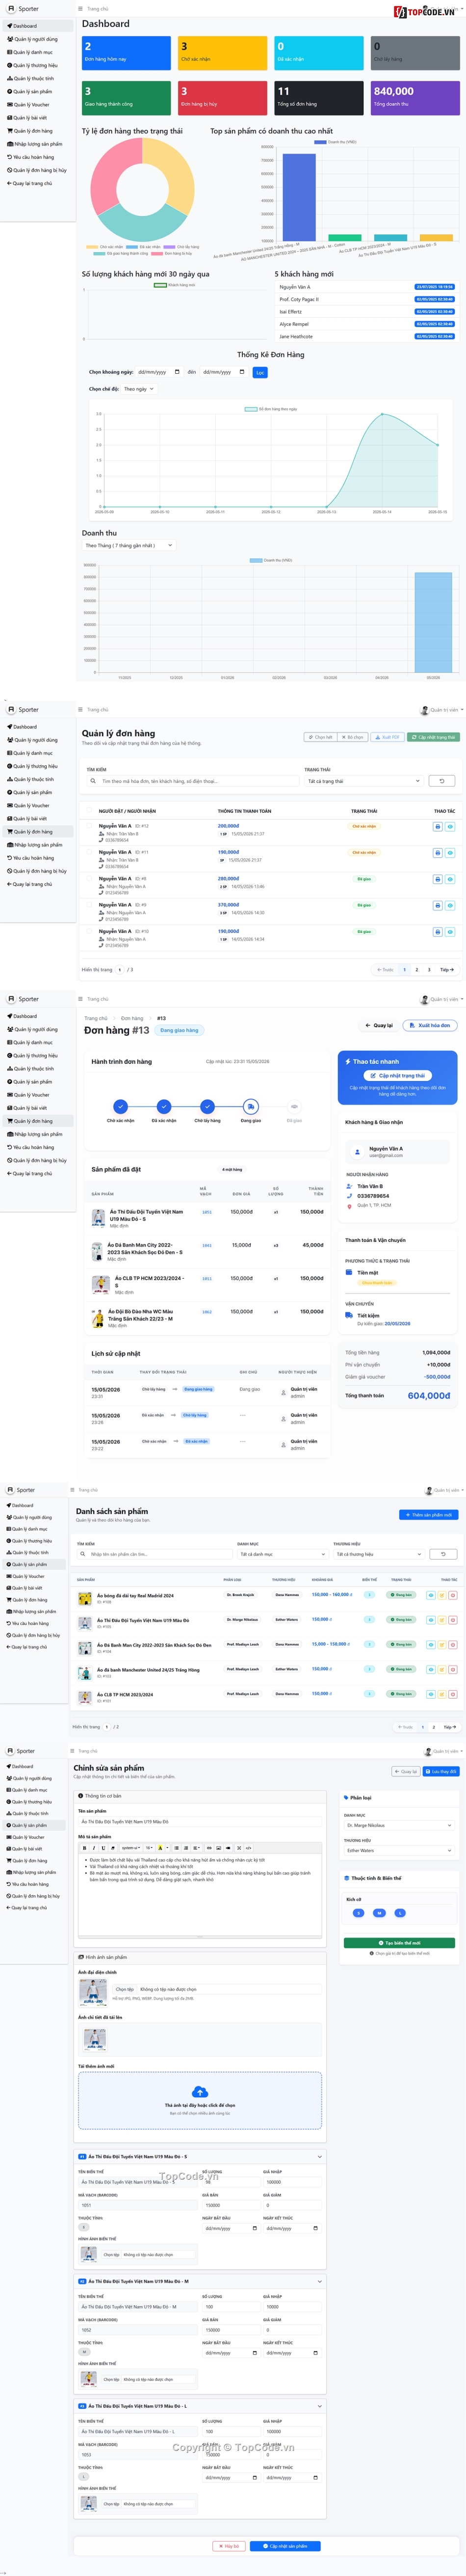Viewport: 466px width, 2576px height.
Task: Click the Chờ xác nhận step circle in order tracker
Action: tap(120, 1106)
